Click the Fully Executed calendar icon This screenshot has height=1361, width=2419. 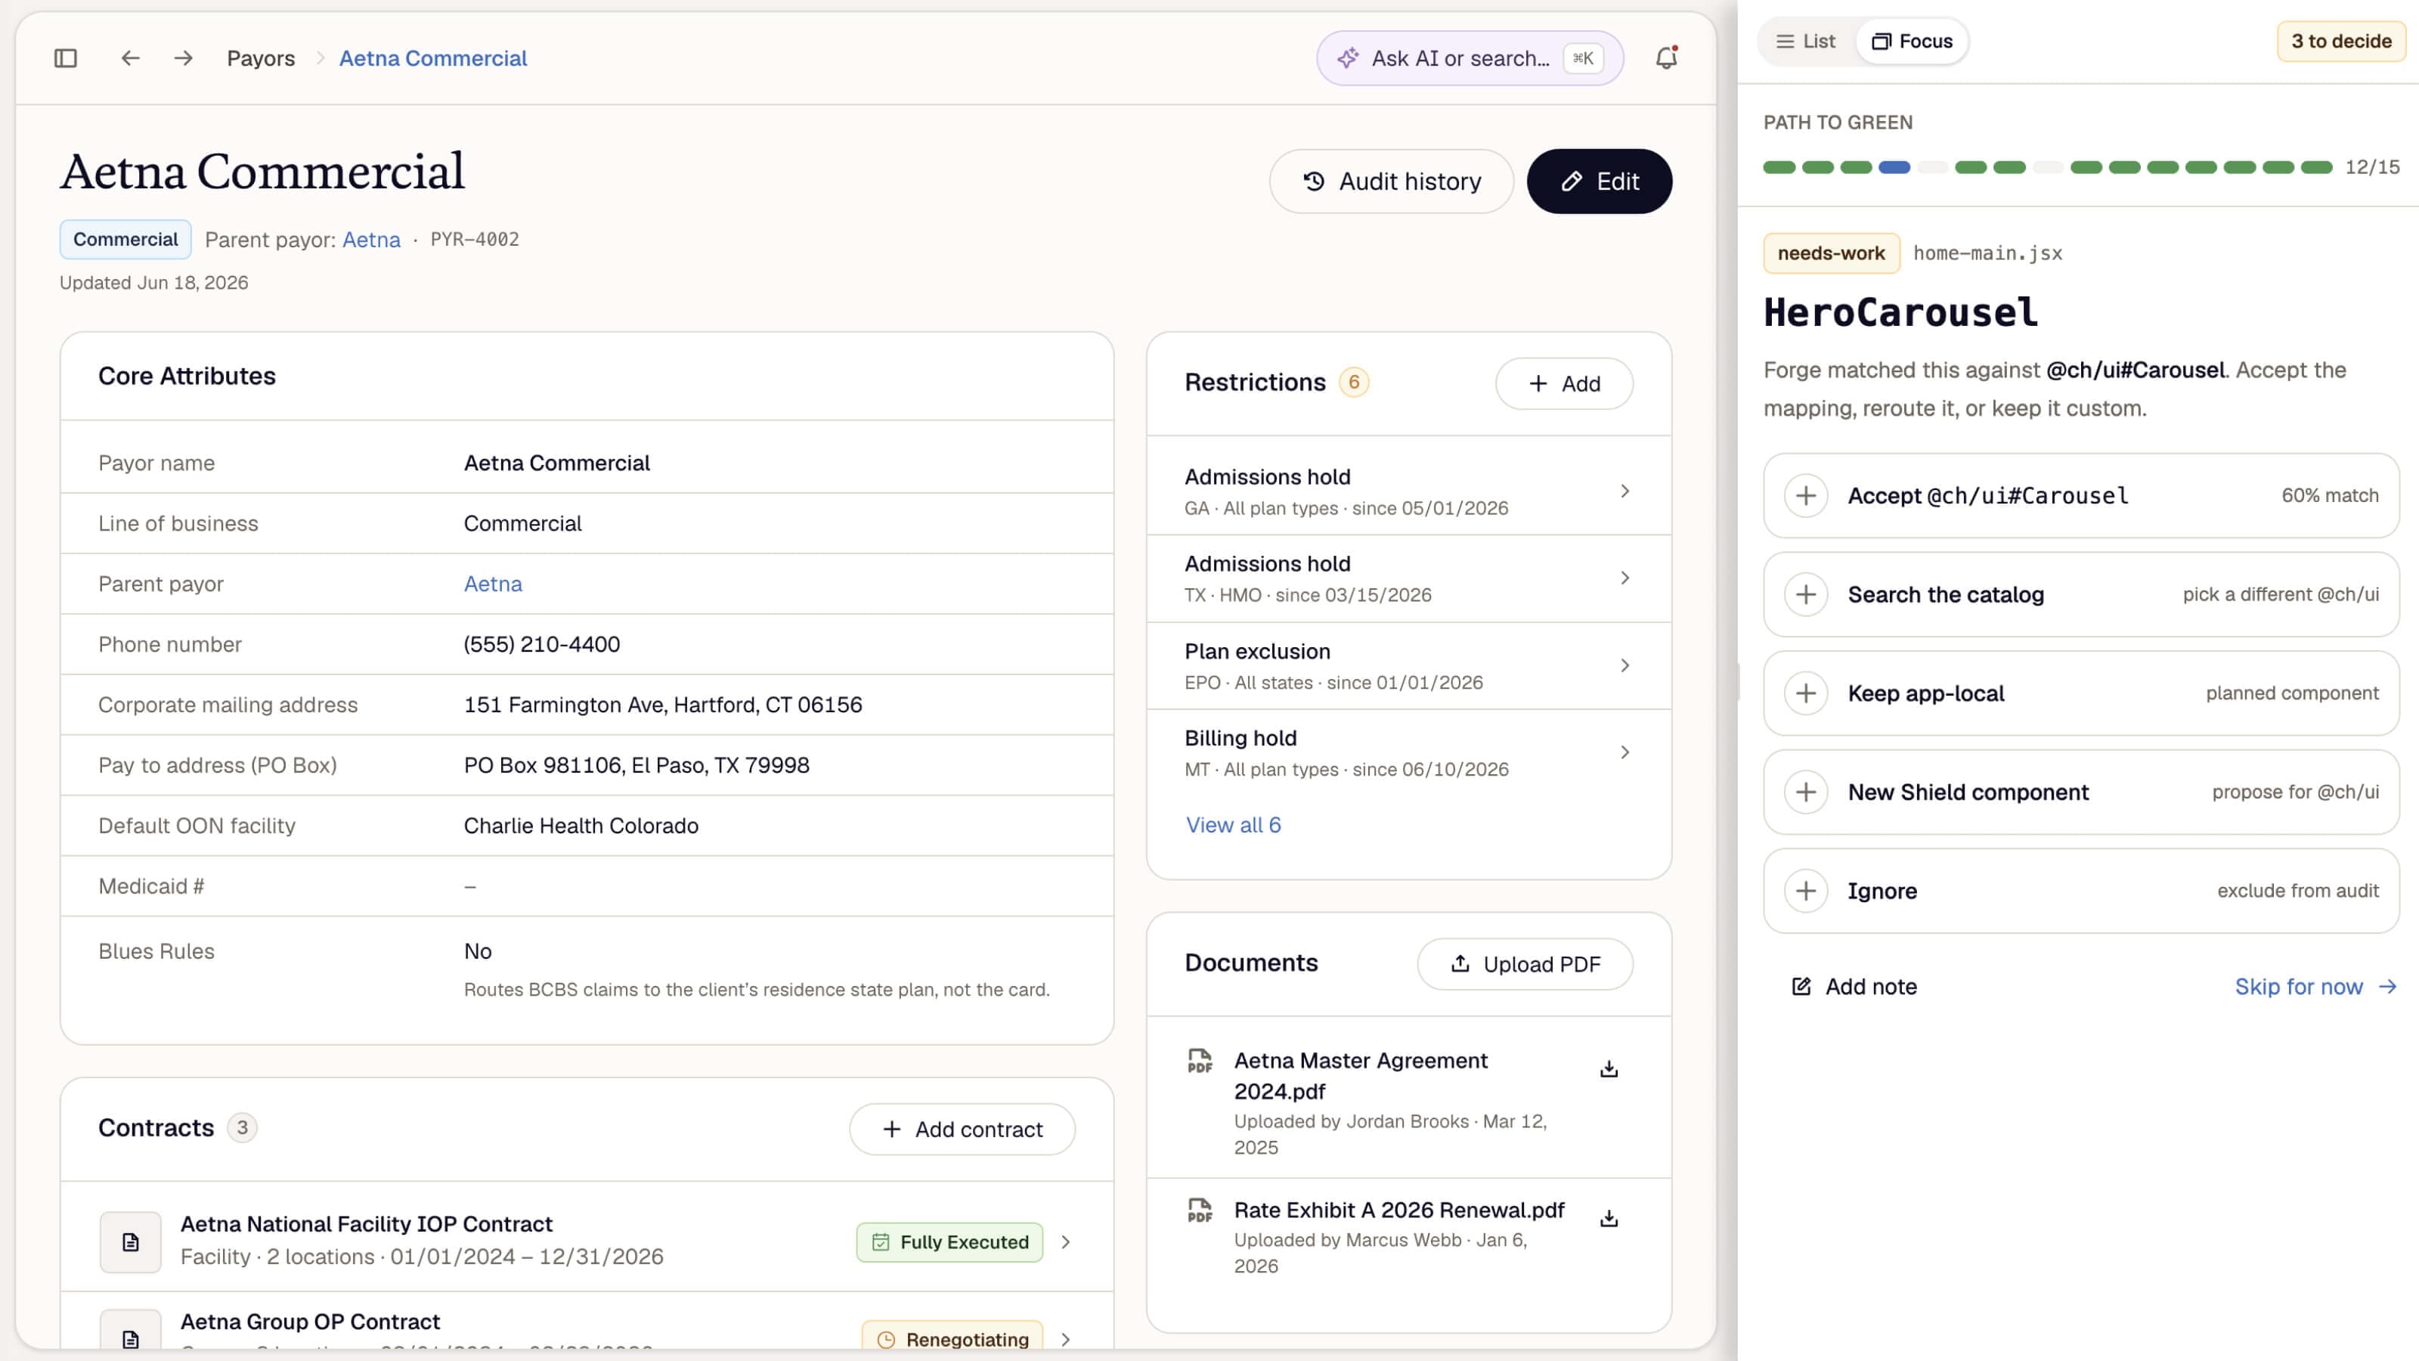pyautogui.click(x=881, y=1242)
